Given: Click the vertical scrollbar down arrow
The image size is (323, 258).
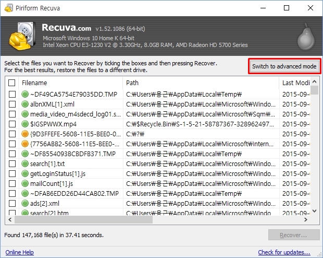Looking at the screenshot, I should 314,211.
